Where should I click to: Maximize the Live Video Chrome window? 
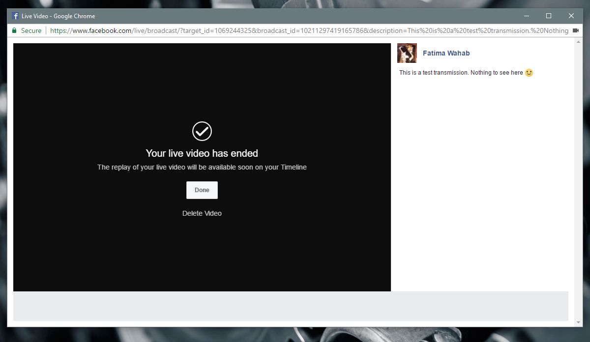(x=549, y=16)
